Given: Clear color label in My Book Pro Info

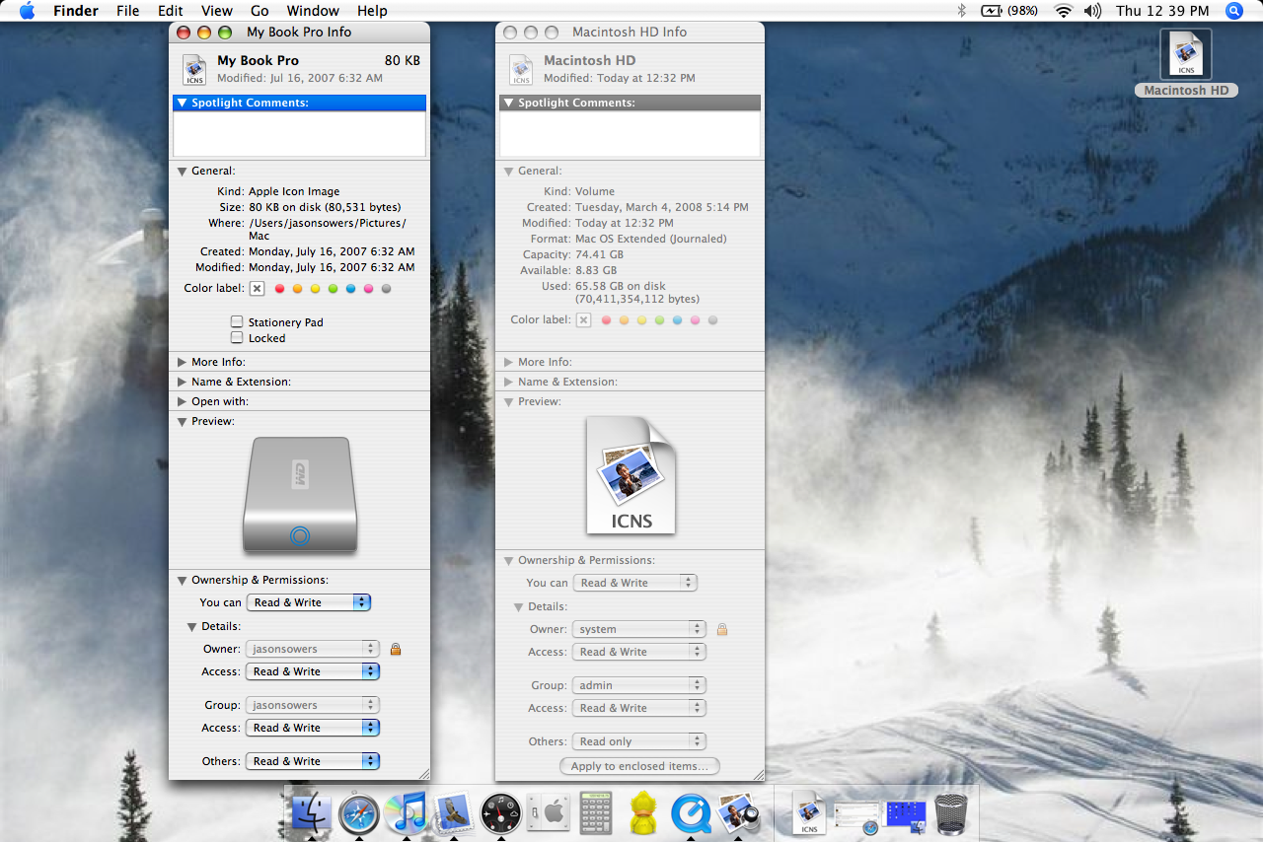Looking at the screenshot, I should [x=258, y=289].
